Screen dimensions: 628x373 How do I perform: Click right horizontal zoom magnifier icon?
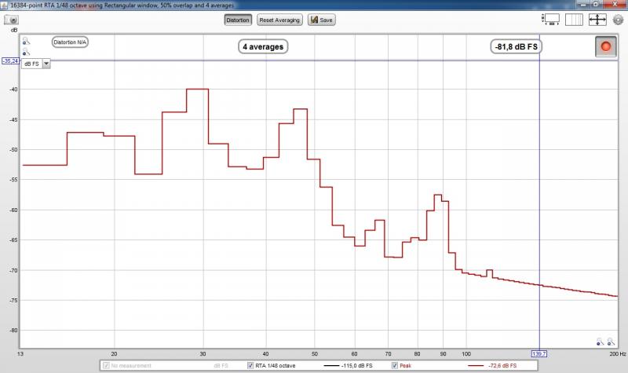[611, 342]
